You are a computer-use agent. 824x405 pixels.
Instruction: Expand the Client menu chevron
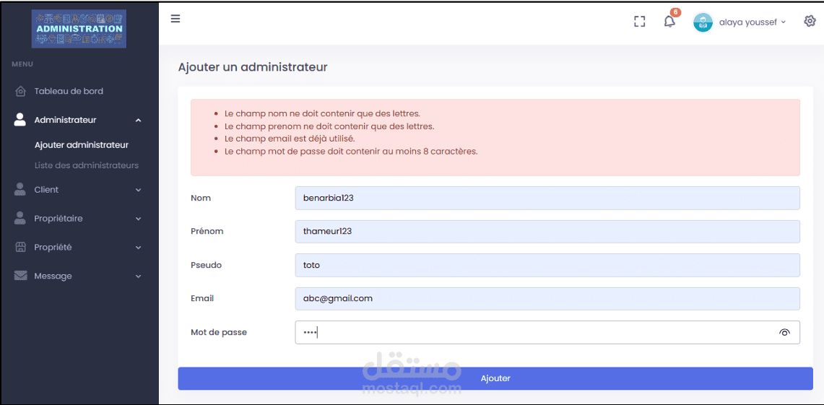tap(138, 190)
